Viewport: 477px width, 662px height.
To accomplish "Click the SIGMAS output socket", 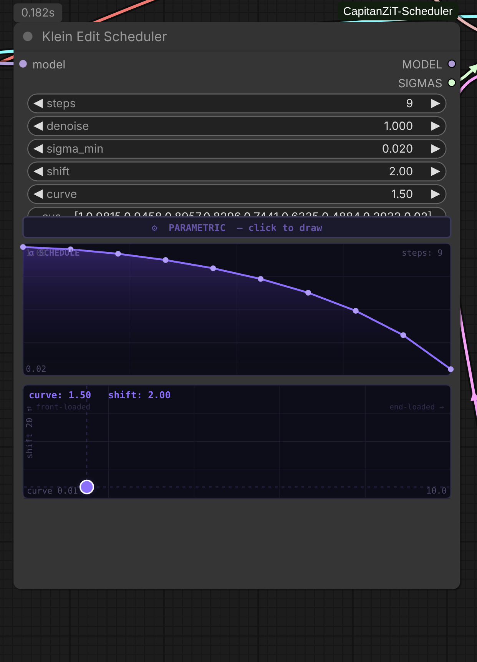I will [452, 83].
